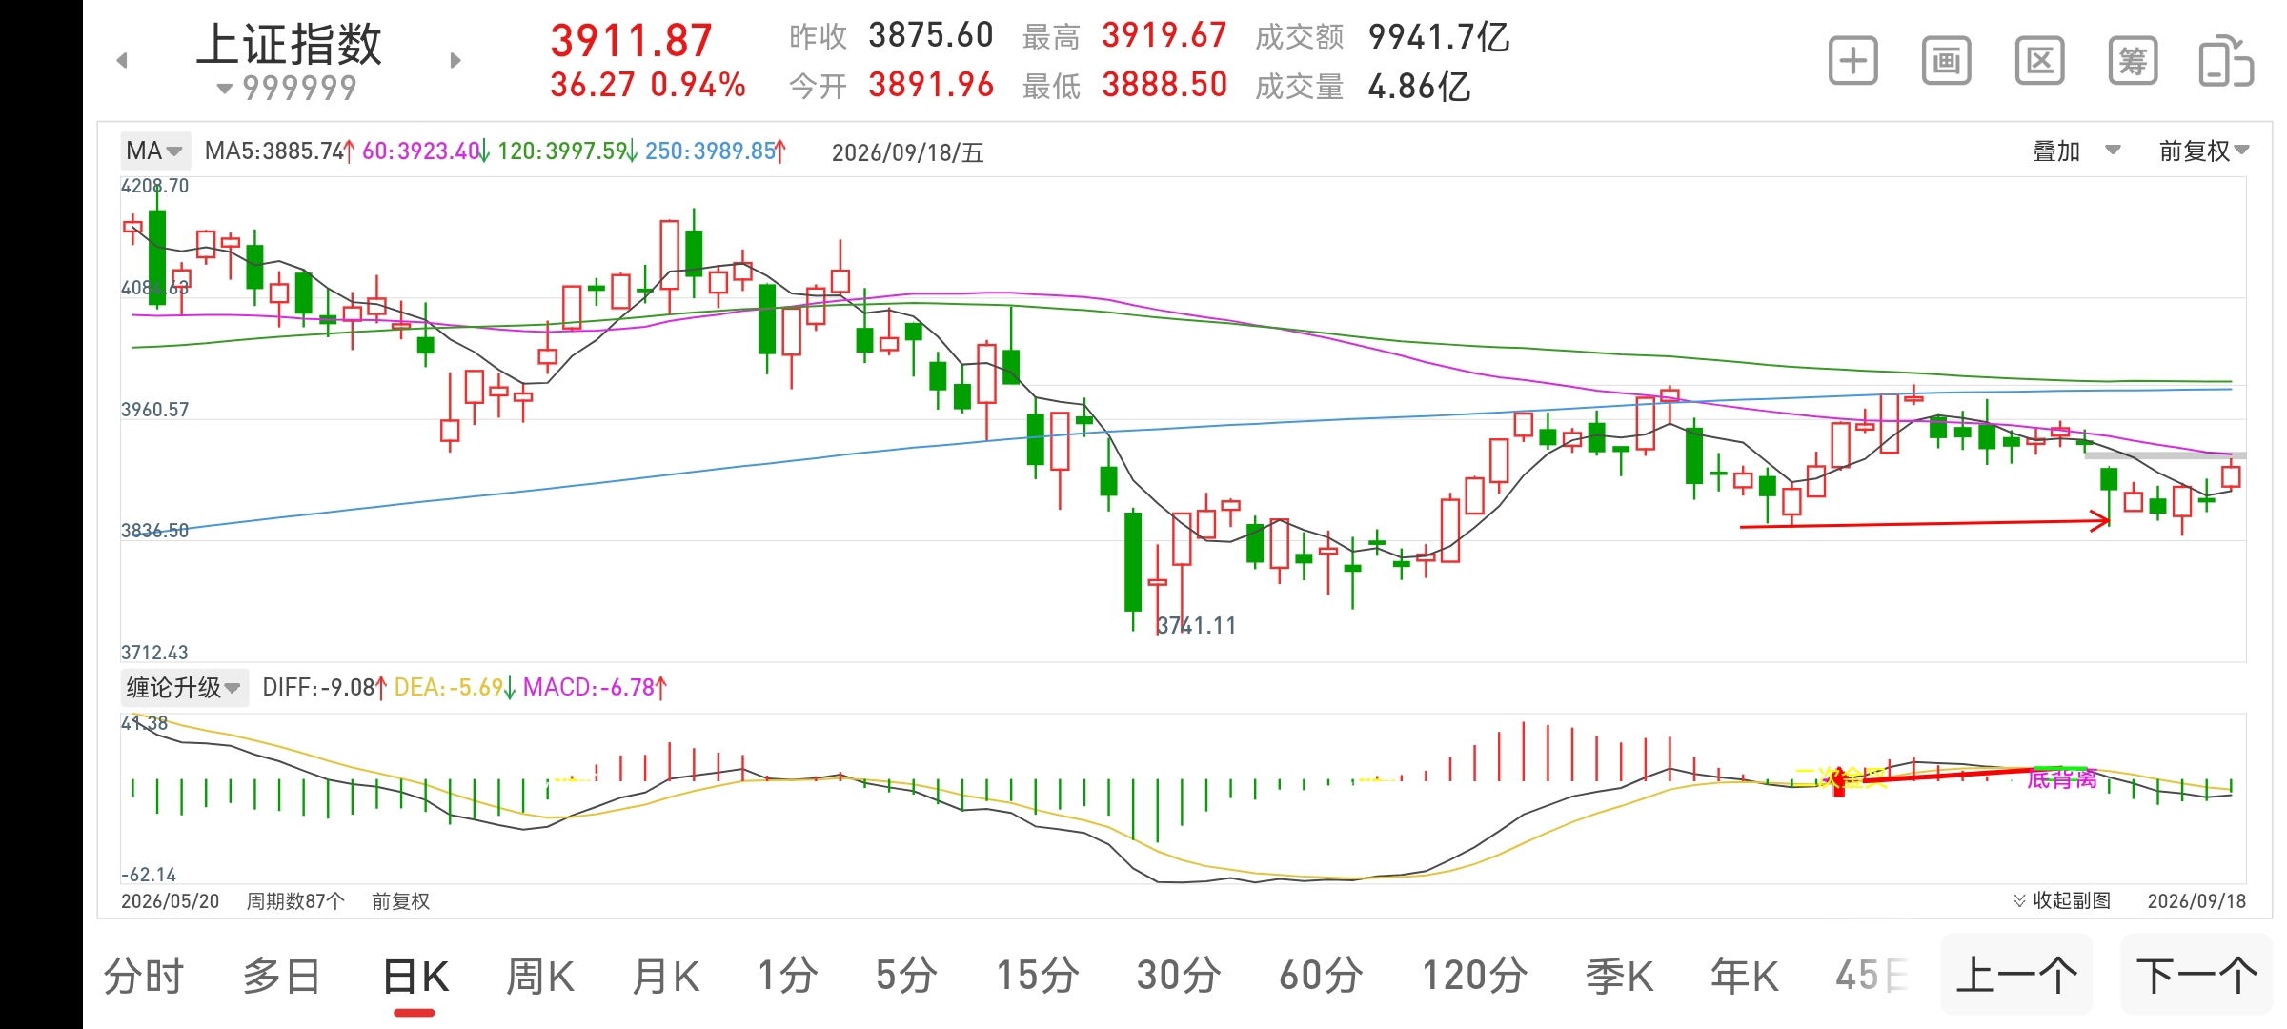
Task: Switch to the 周K tab
Action: click(540, 977)
